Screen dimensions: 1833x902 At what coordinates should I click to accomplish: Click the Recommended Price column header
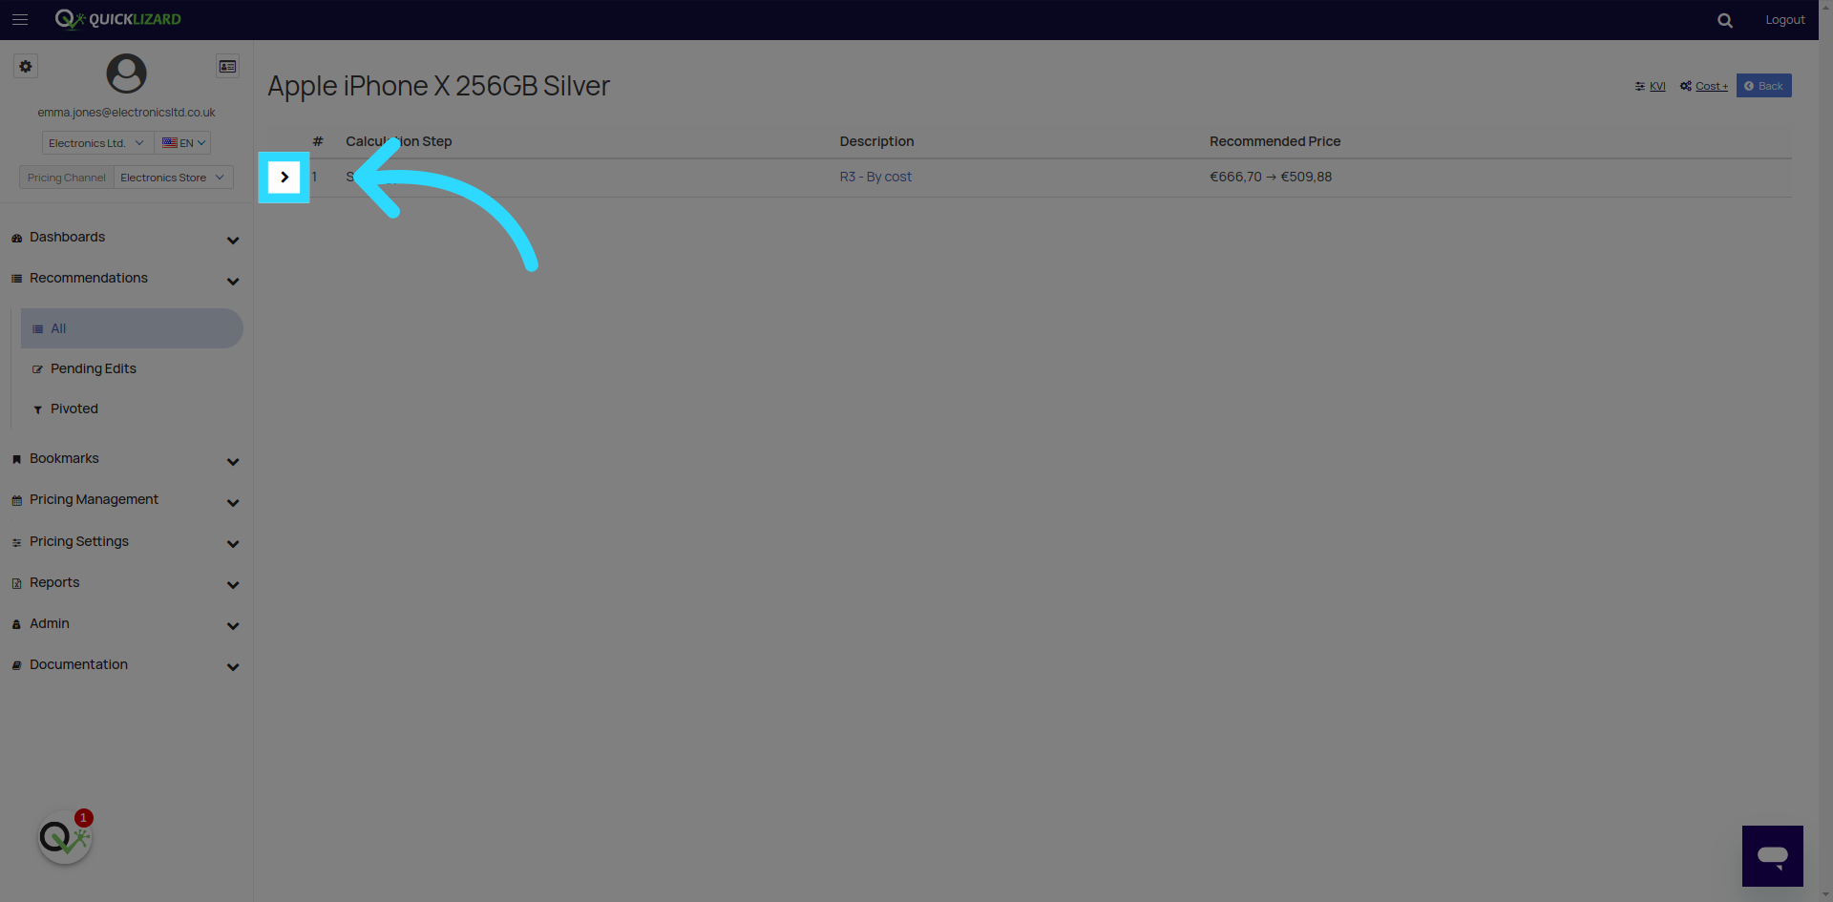click(x=1275, y=141)
